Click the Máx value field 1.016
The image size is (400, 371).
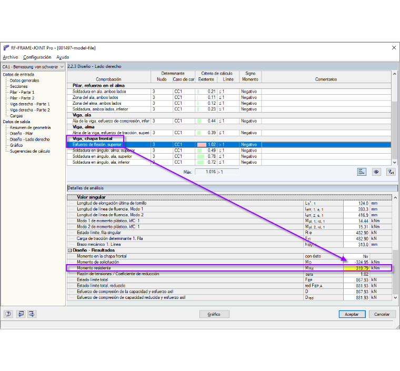pyautogui.click(x=206, y=172)
